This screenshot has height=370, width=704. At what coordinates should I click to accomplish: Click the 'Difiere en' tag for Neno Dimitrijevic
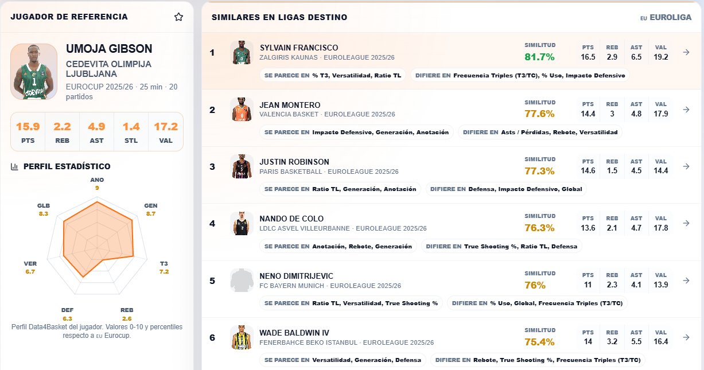[x=538, y=303]
